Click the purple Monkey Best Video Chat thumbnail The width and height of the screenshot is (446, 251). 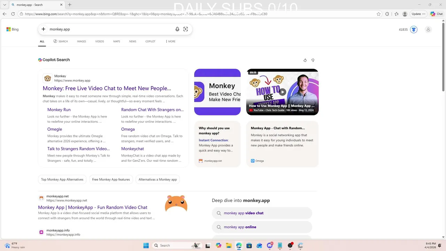(217, 92)
